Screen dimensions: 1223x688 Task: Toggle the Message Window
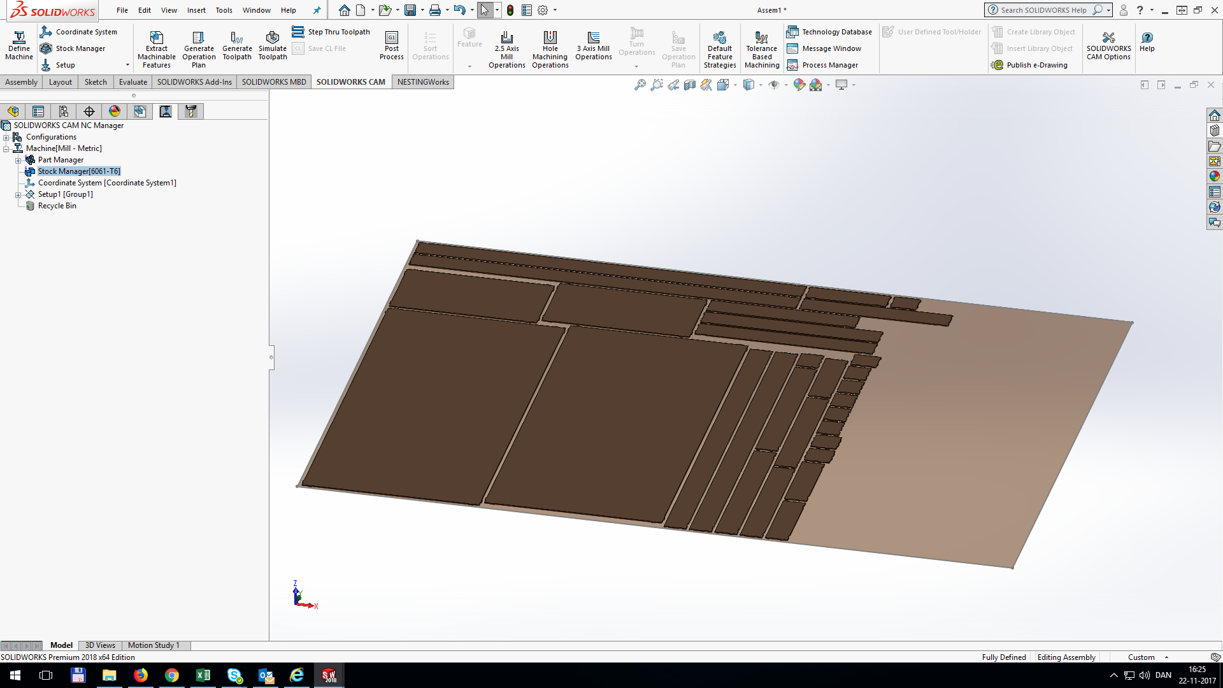pos(824,48)
